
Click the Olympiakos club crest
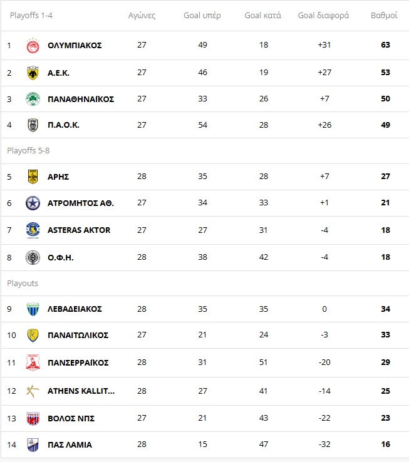coord(33,46)
